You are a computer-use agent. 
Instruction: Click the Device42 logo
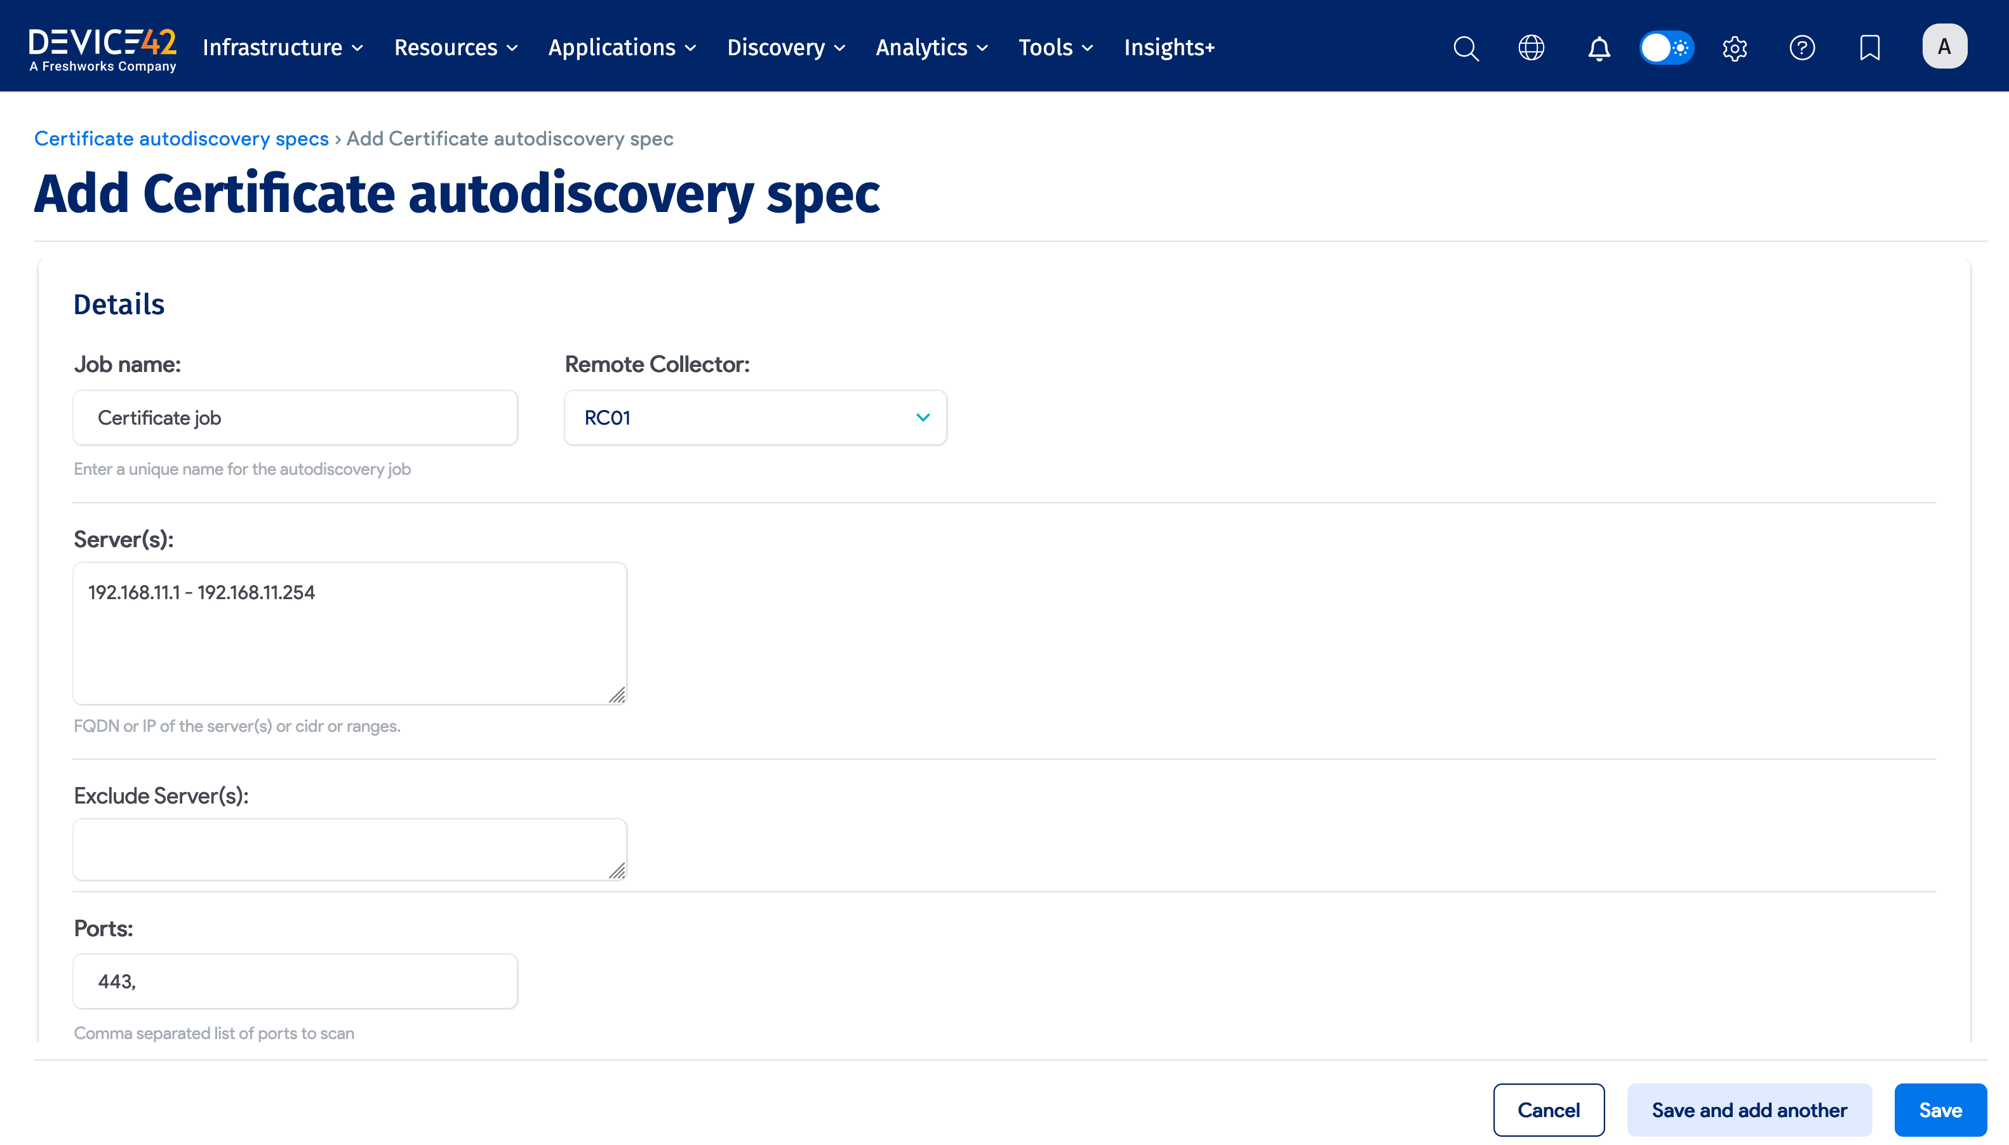[x=102, y=45]
